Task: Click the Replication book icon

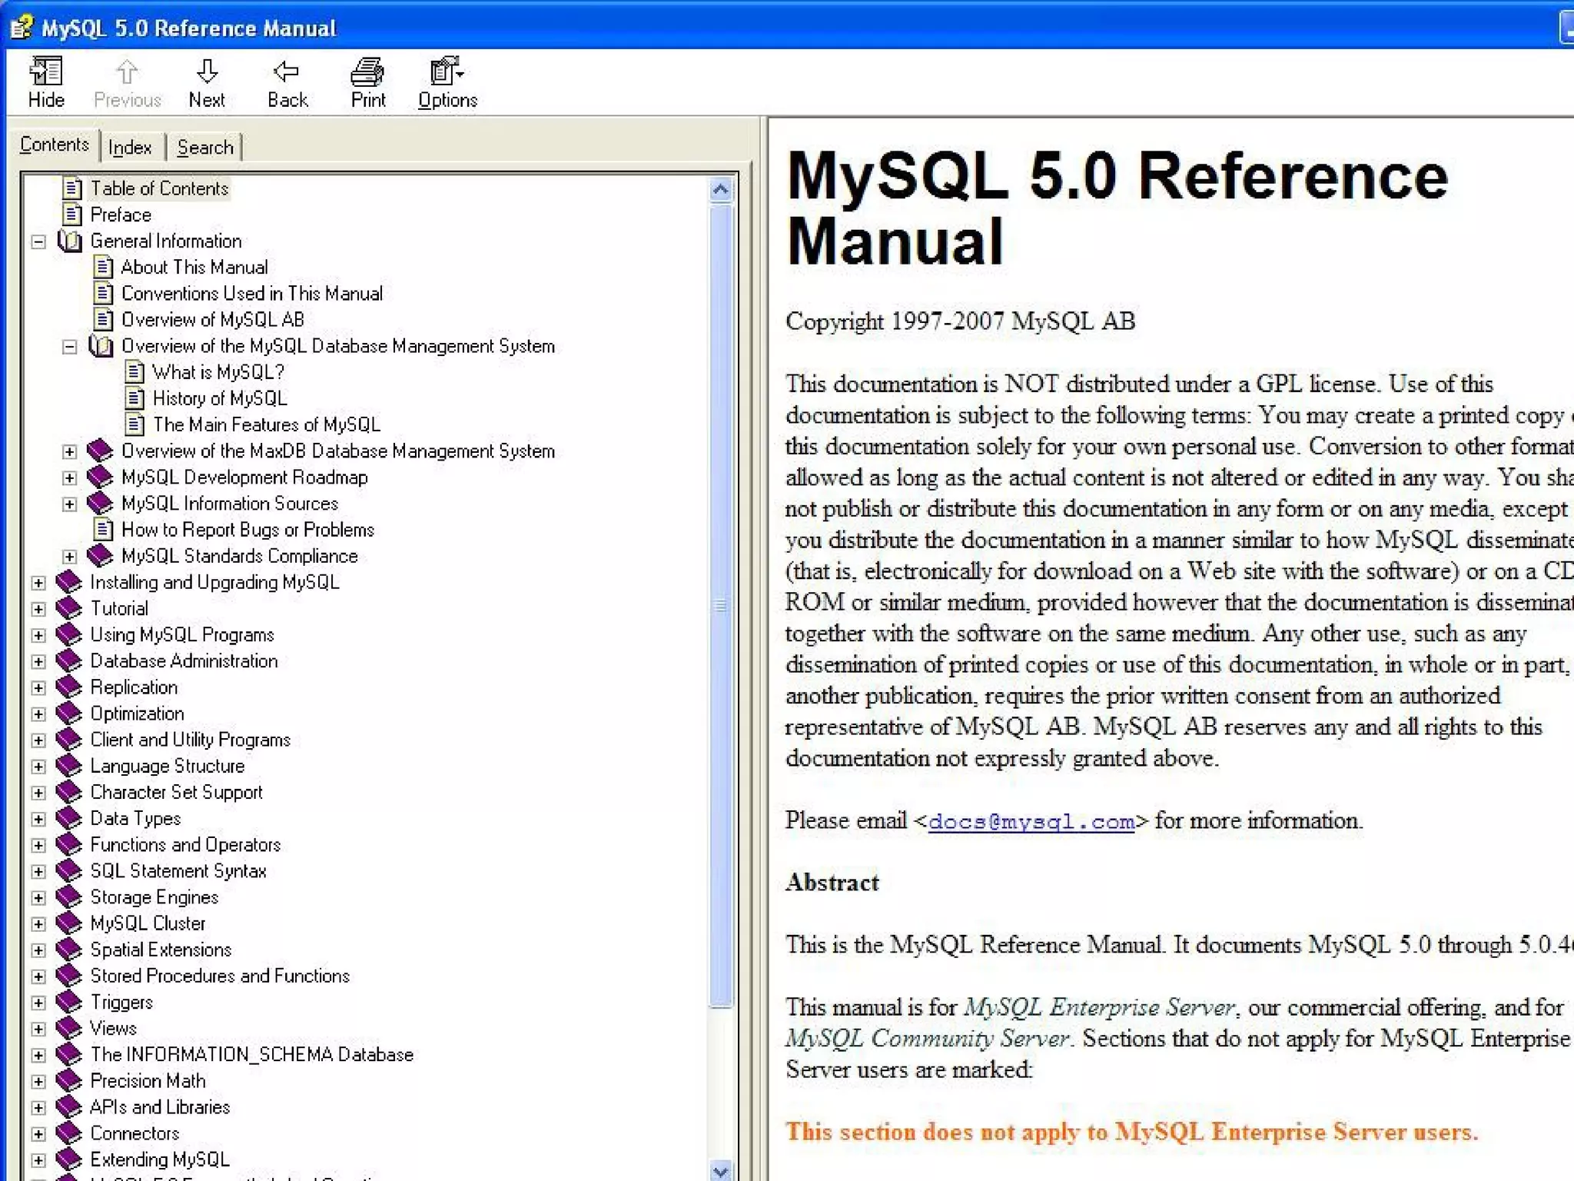Action: pyautogui.click(x=69, y=687)
